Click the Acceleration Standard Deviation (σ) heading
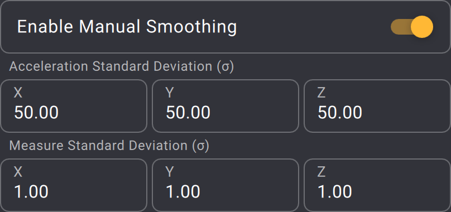The height and width of the screenshot is (212, 451). (121, 67)
